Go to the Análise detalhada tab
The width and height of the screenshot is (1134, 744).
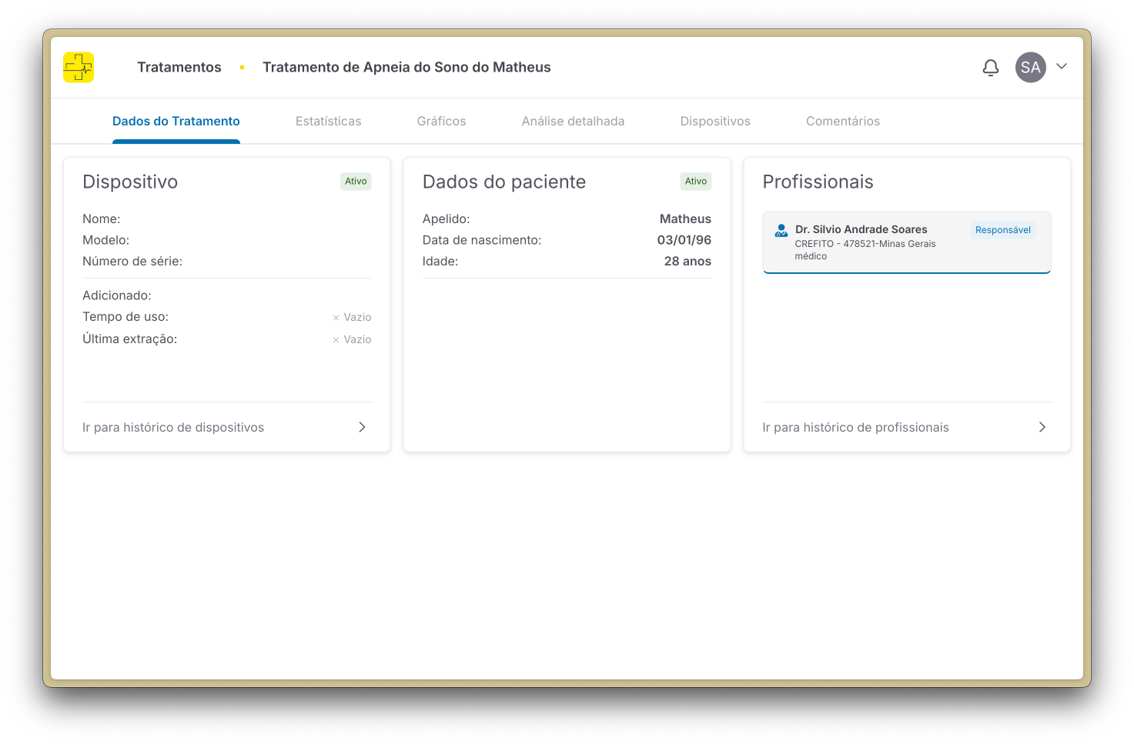point(573,122)
